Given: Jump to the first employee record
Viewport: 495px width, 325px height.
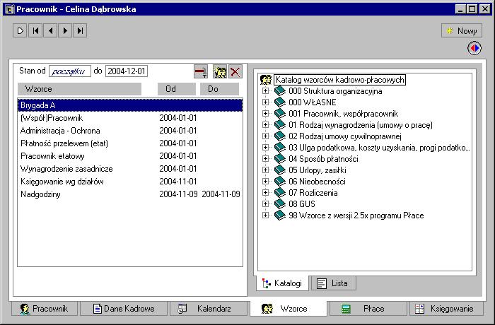Looking at the screenshot, I should [x=35, y=30].
